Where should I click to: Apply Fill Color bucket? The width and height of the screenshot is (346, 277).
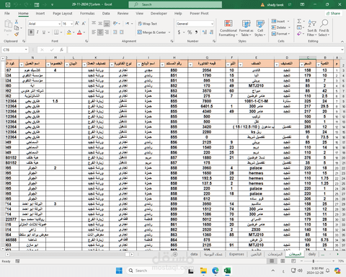coord(69,32)
